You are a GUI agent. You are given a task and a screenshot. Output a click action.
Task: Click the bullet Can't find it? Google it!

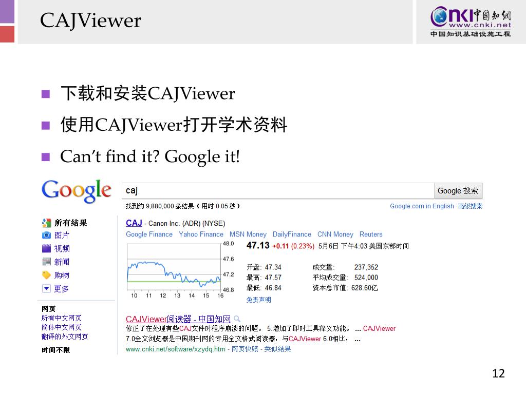(150, 156)
